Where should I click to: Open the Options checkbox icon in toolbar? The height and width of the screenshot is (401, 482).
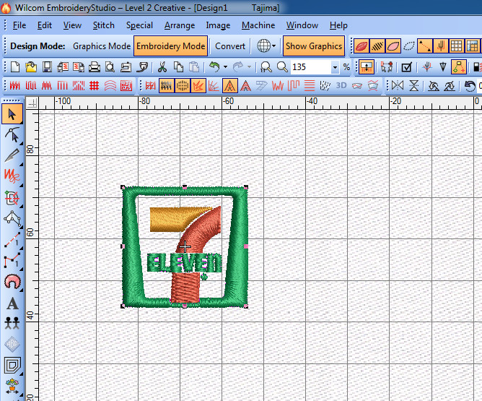(406, 66)
